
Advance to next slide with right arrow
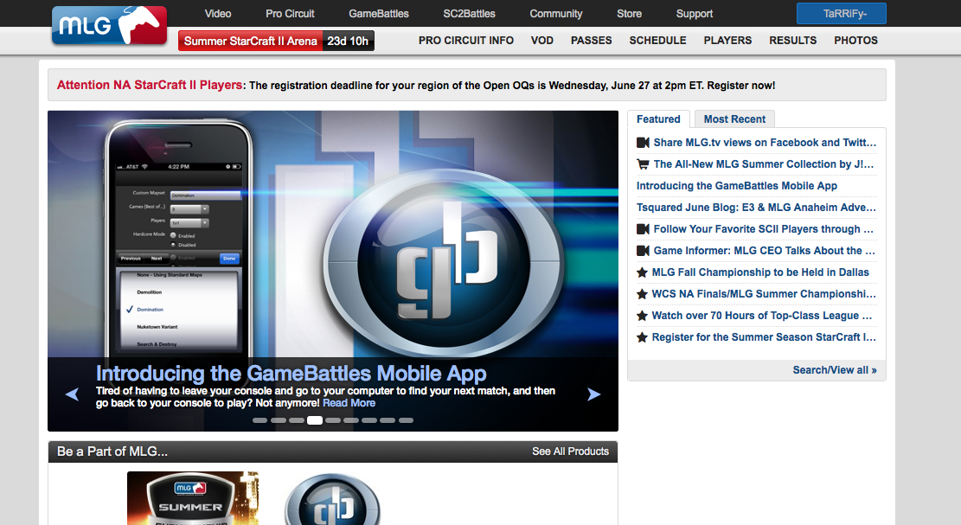(593, 394)
